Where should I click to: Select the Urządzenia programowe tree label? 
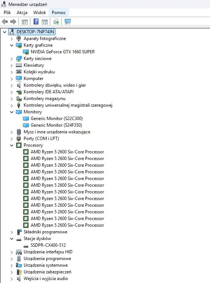47,259
